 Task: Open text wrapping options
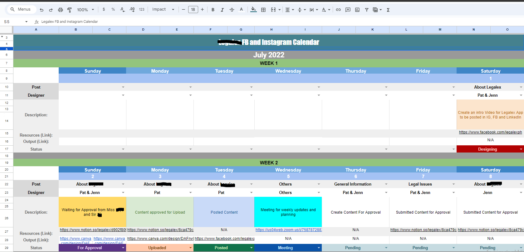click(x=313, y=10)
